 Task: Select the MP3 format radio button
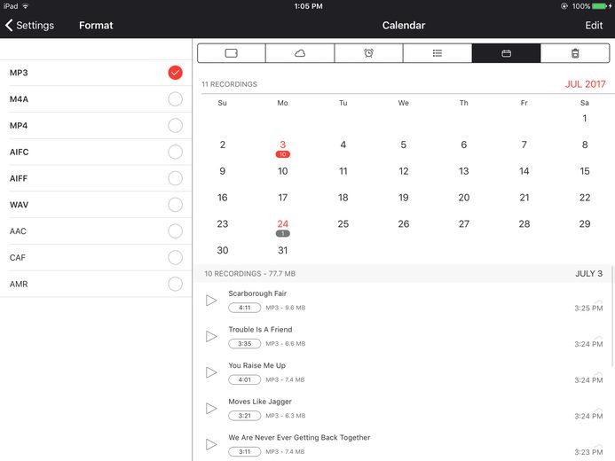pos(176,73)
